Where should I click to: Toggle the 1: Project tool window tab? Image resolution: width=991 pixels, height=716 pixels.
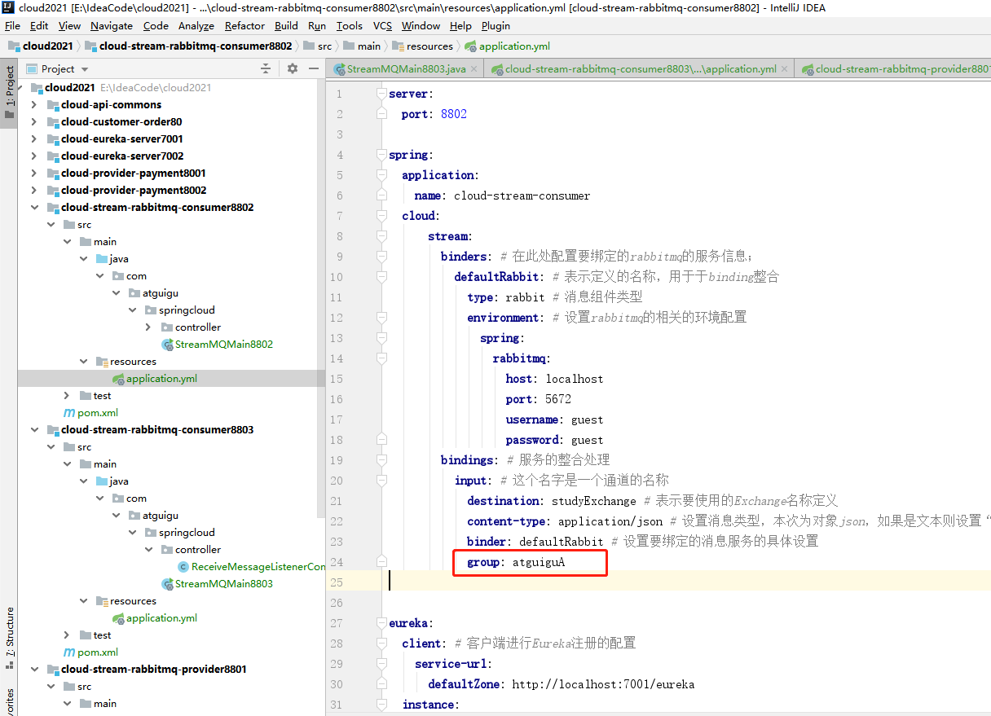pos(9,92)
